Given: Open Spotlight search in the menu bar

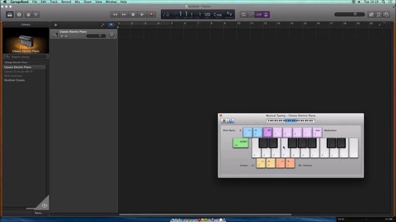Looking at the screenshot, I should (384, 2).
